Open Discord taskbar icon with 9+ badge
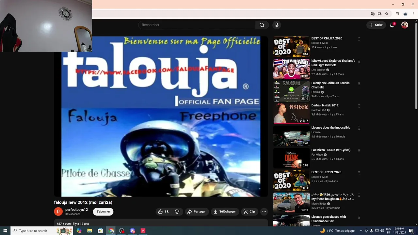418x235 pixels. pyautogui.click(x=132, y=231)
